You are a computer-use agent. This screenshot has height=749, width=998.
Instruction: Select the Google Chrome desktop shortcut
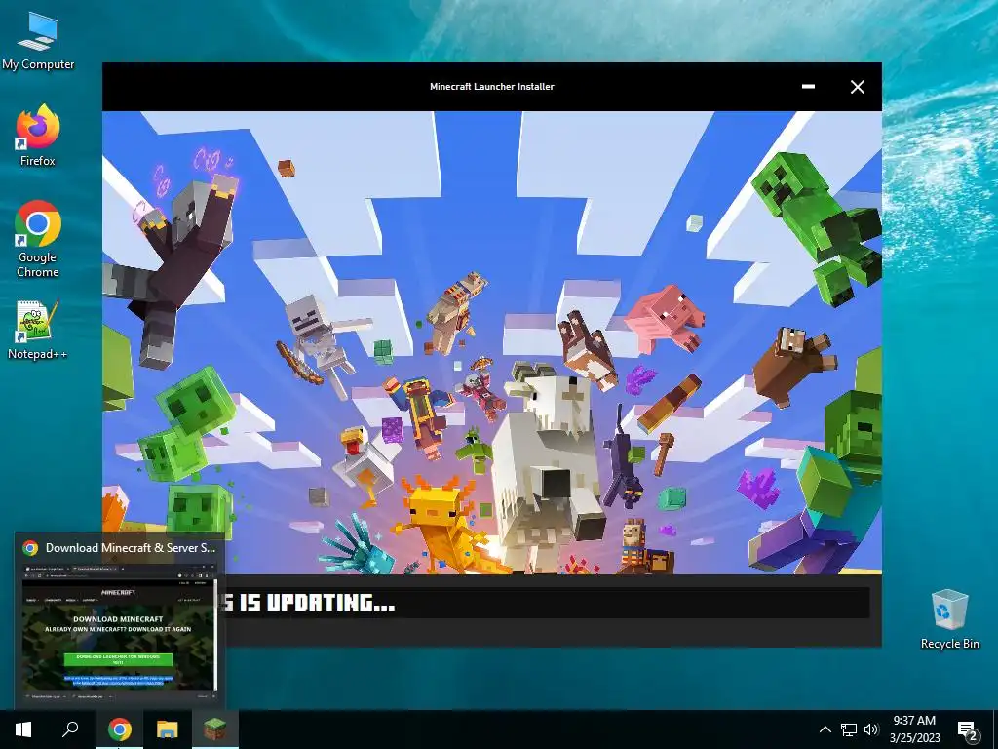tap(38, 239)
